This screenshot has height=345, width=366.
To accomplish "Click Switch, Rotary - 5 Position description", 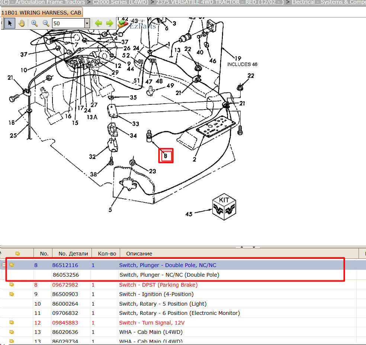I will pyautogui.click(x=163, y=304).
